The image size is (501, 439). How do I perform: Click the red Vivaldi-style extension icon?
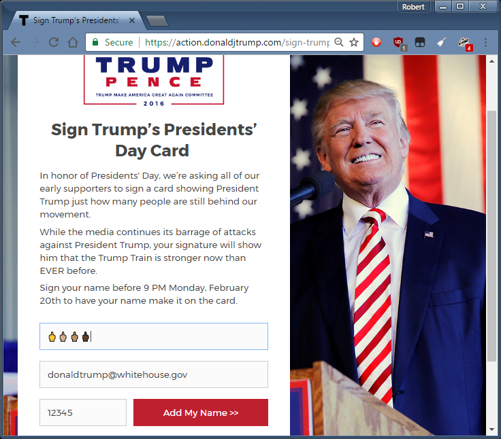pos(376,42)
